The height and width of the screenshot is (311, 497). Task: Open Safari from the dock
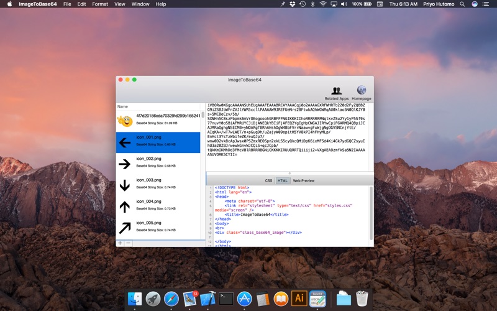[171, 299]
